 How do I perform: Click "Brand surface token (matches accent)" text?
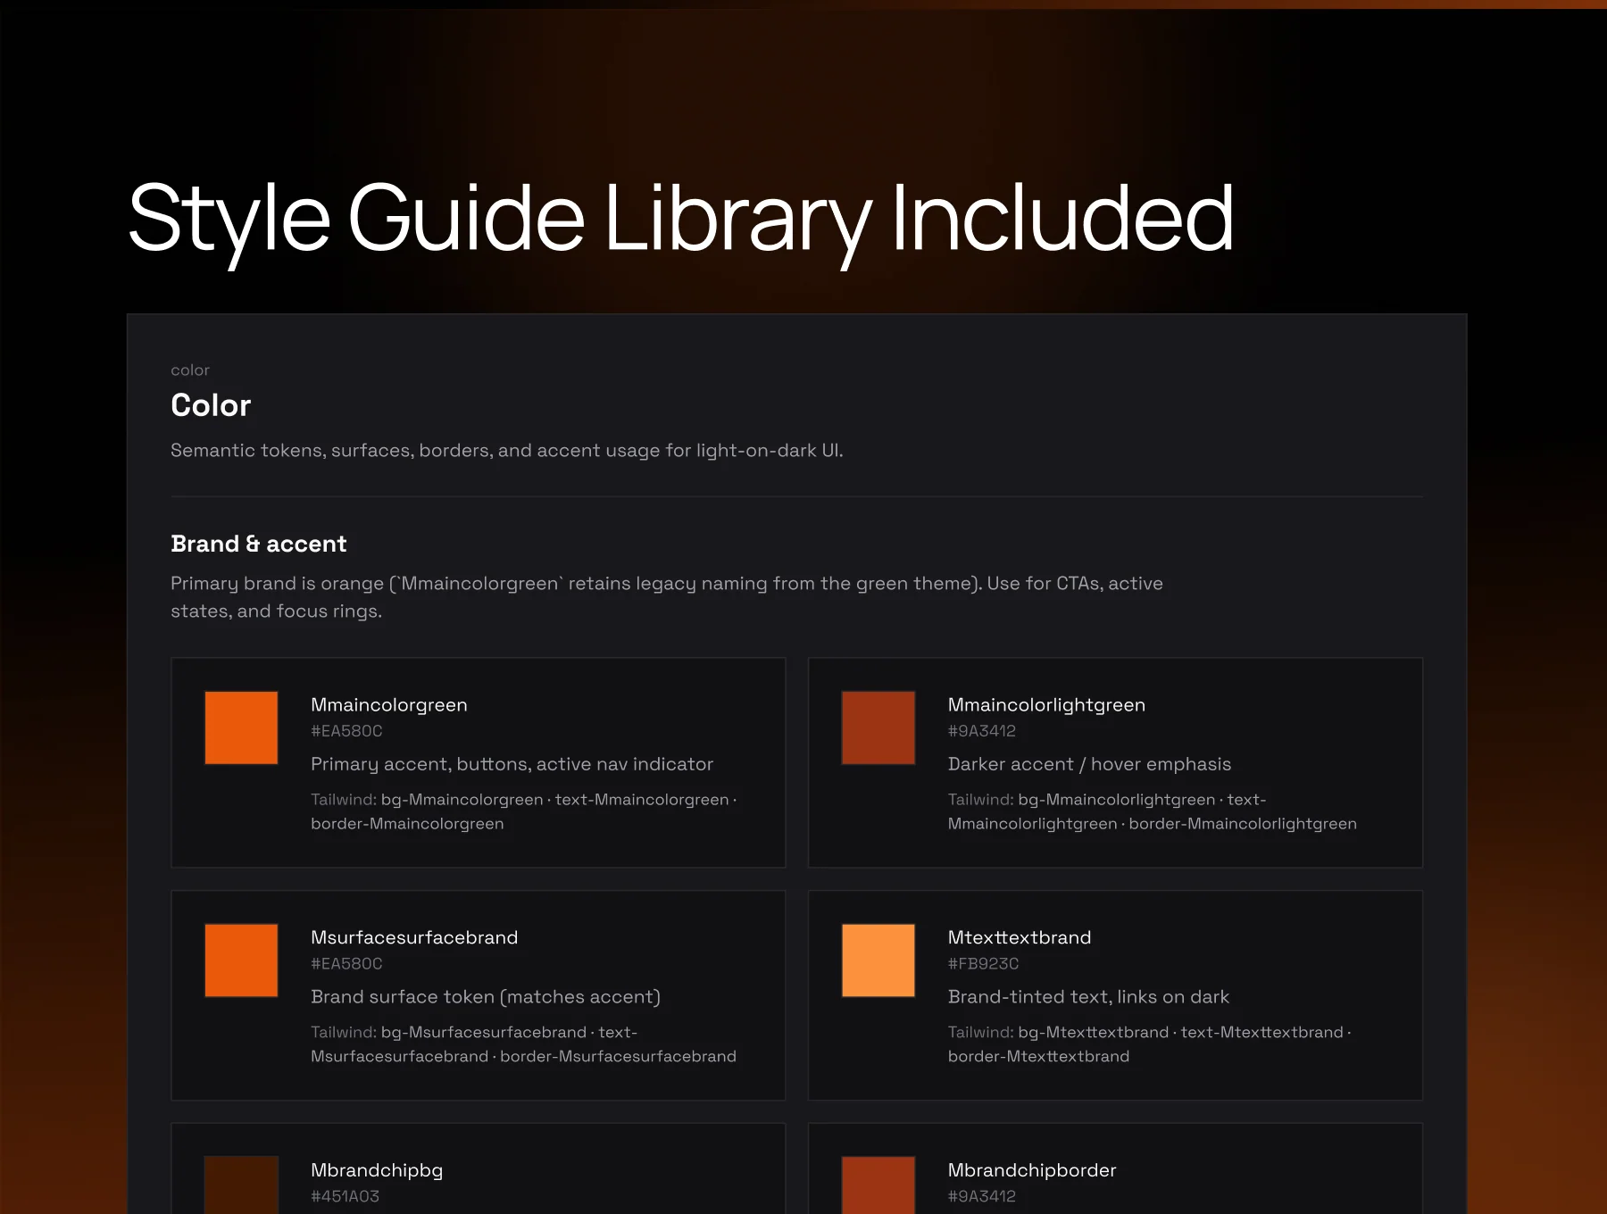tap(486, 997)
